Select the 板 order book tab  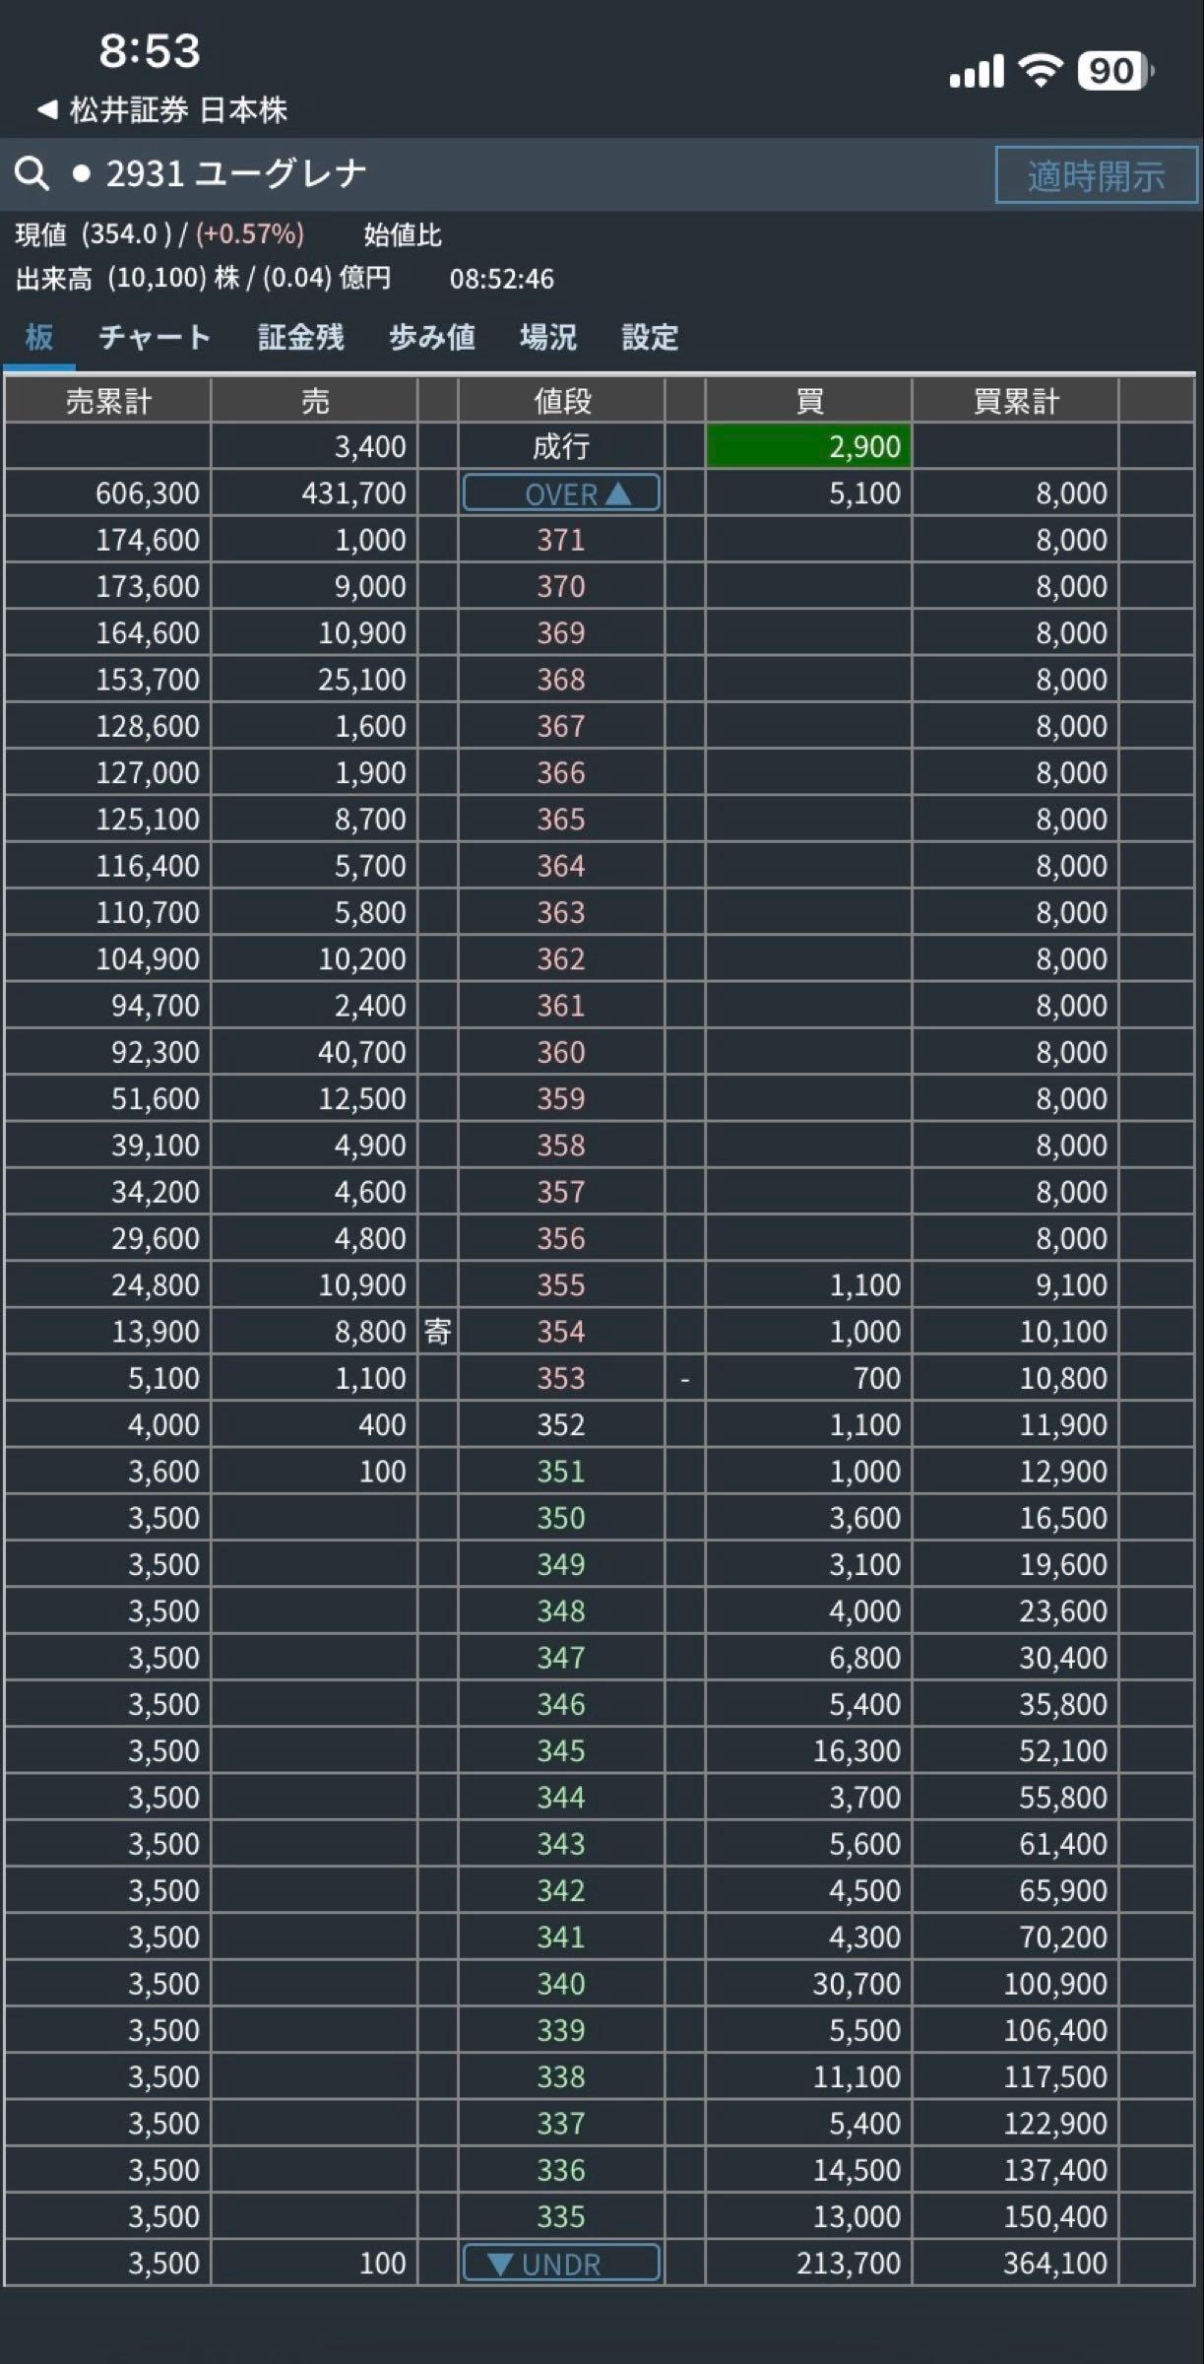pyautogui.click(x=39, y=338)
